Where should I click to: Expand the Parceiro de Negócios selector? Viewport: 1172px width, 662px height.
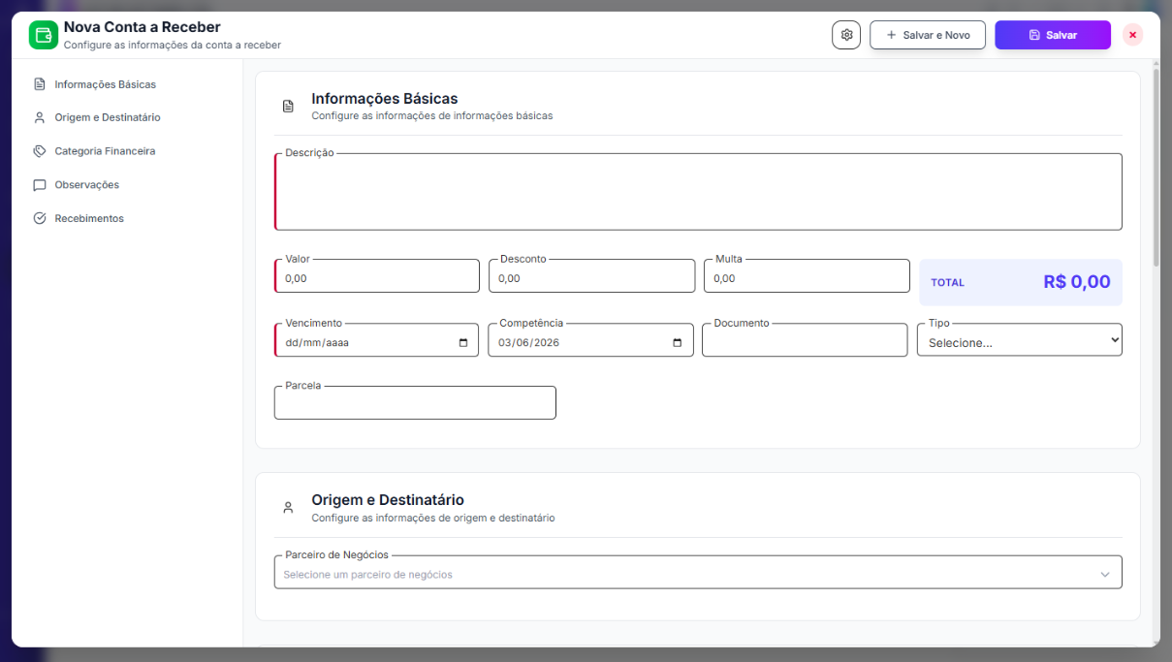pos(698,573)
